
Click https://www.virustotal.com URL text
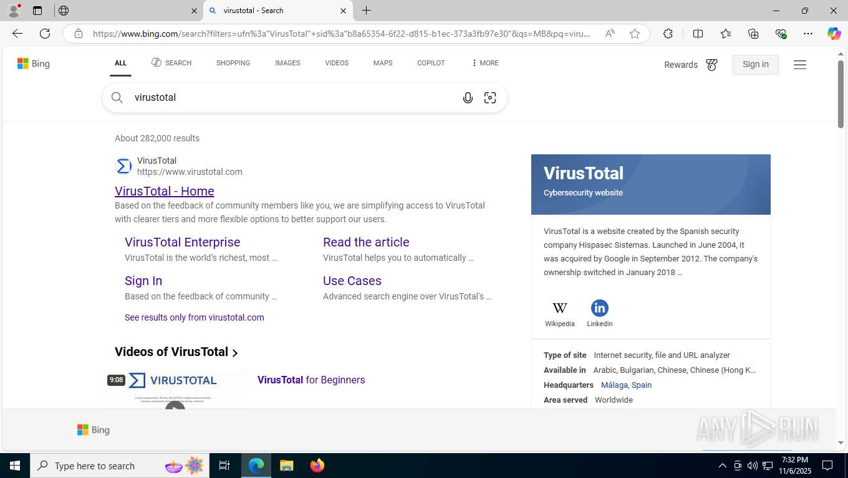click(x=190, y=172)
